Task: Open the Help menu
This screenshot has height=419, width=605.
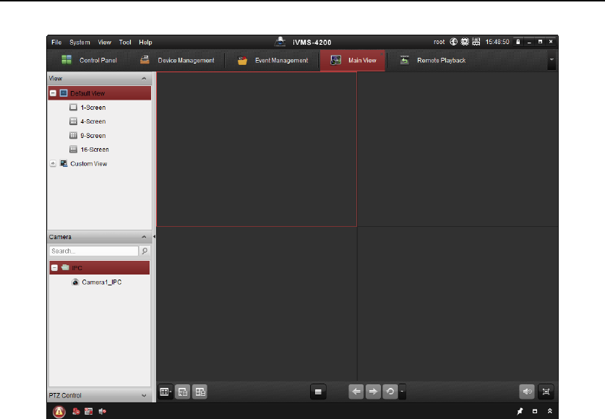Action: pos(145,43)
